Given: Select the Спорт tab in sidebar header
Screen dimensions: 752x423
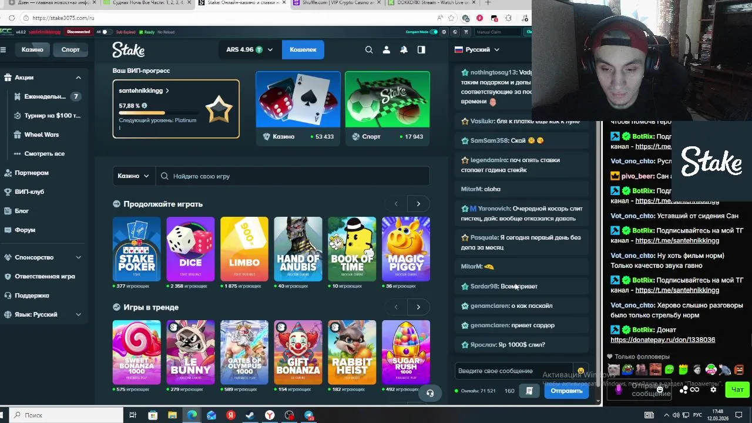Looking at the screenshot, I should pyautogui.click(x=70, y=50).
